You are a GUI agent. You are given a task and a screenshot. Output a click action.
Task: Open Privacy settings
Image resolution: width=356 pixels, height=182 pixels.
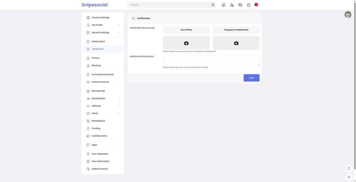pos(103,58)
